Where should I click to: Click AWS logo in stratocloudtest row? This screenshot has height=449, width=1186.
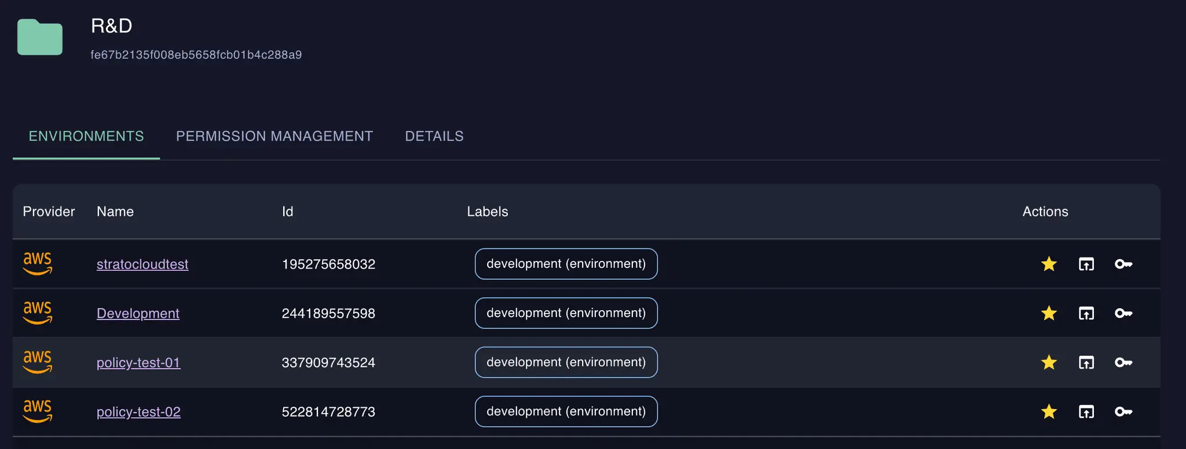38,263
